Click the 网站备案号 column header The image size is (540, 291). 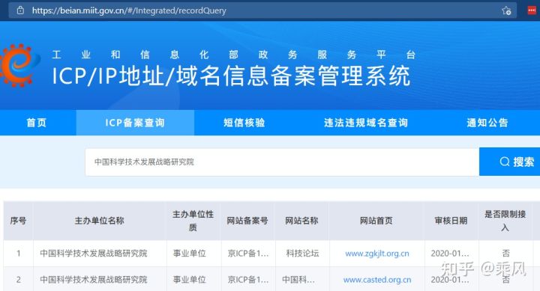pos(247,221)
